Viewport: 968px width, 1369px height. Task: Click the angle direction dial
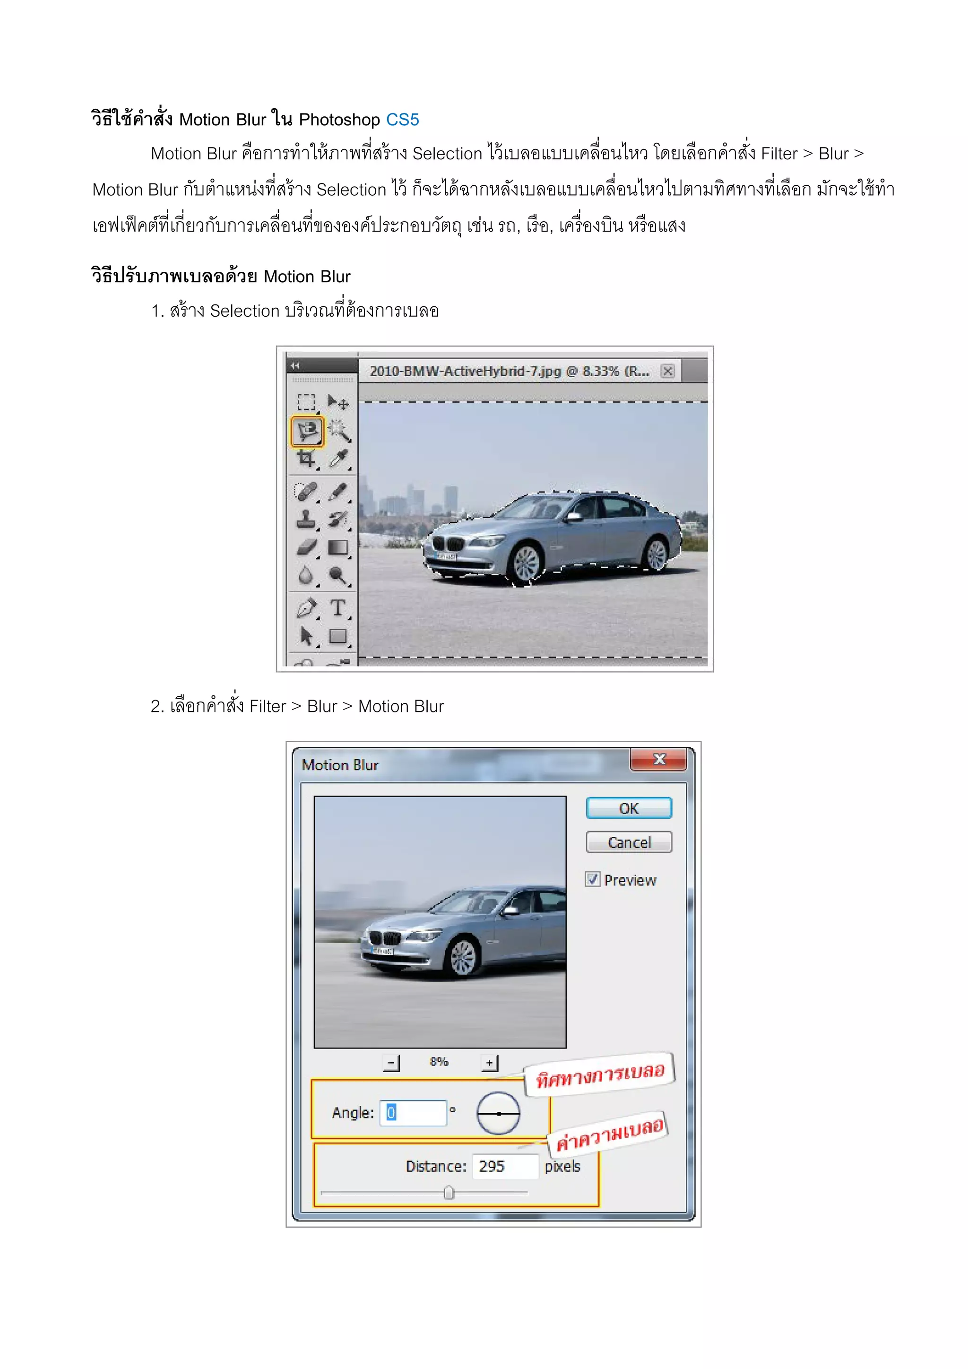(498, 1113)
